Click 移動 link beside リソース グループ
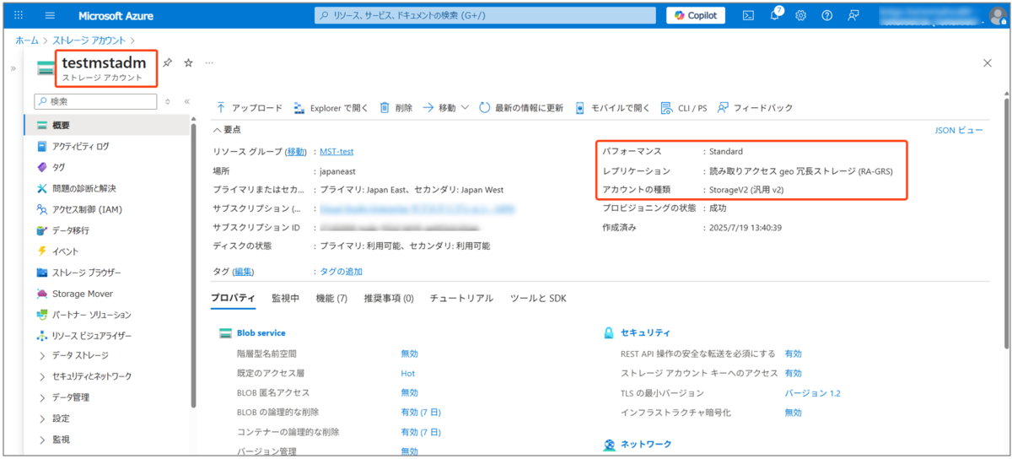Image resolution: width=1012 pixels, height=459 pixels. click(x=295, y=152)
